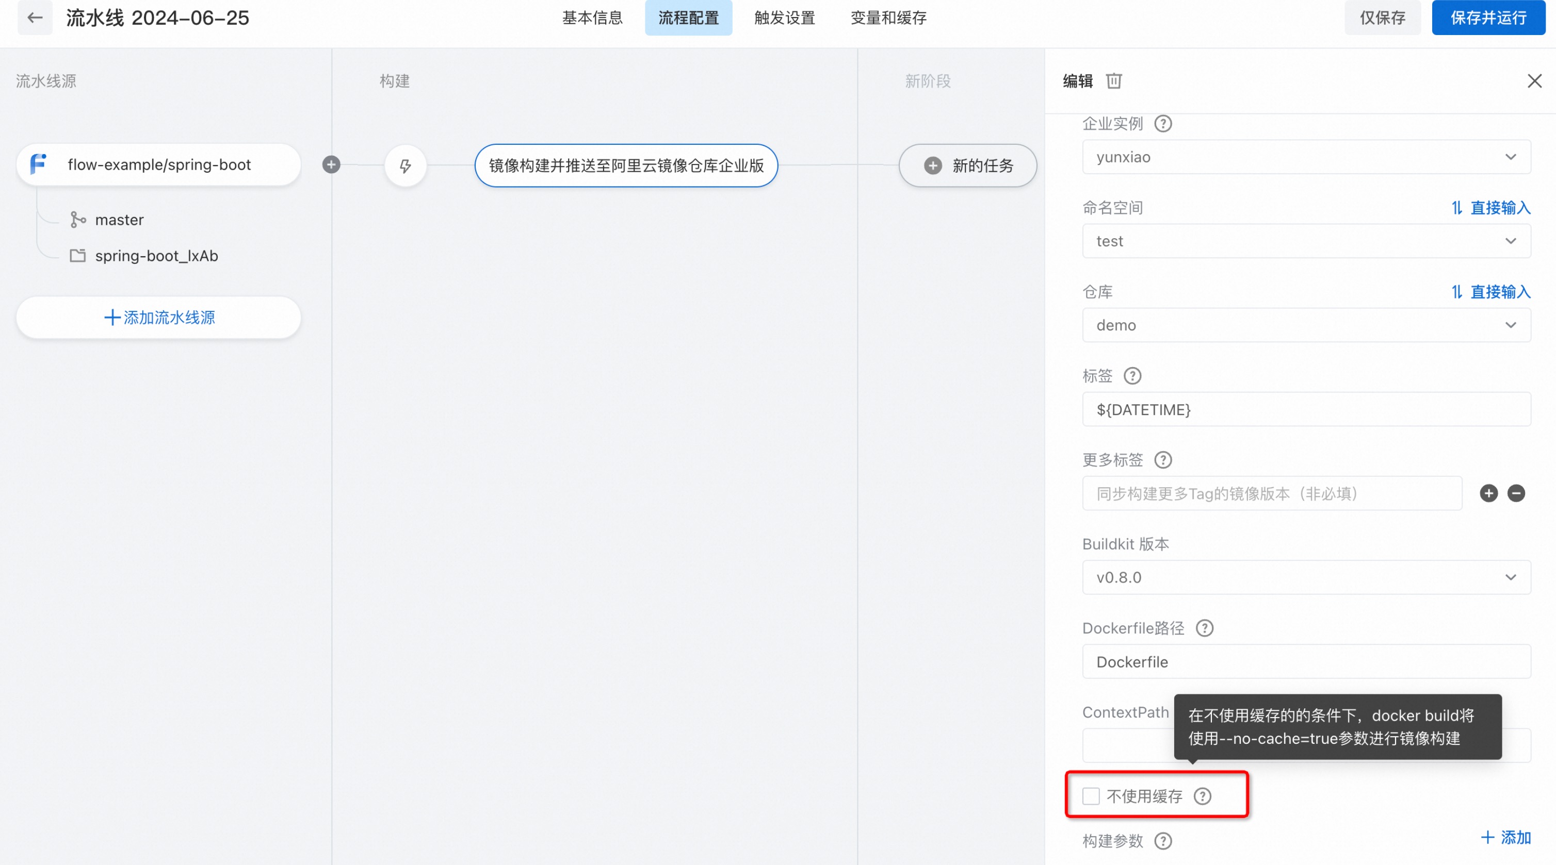Click 添加 link for 构建参数
The width and height of the screenshot is (1556, 865).
coord(1505,837)
